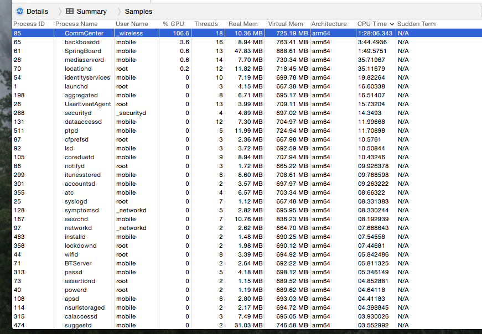482x334 pixels.
Task: Select the CommCenter process row
Action: (247, 33)
